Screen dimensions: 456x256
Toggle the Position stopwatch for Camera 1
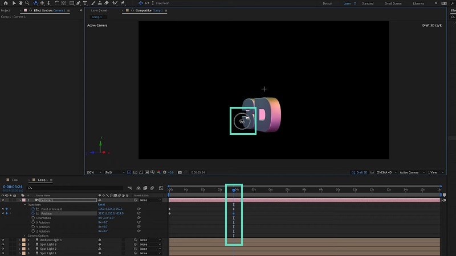point(33,213)
